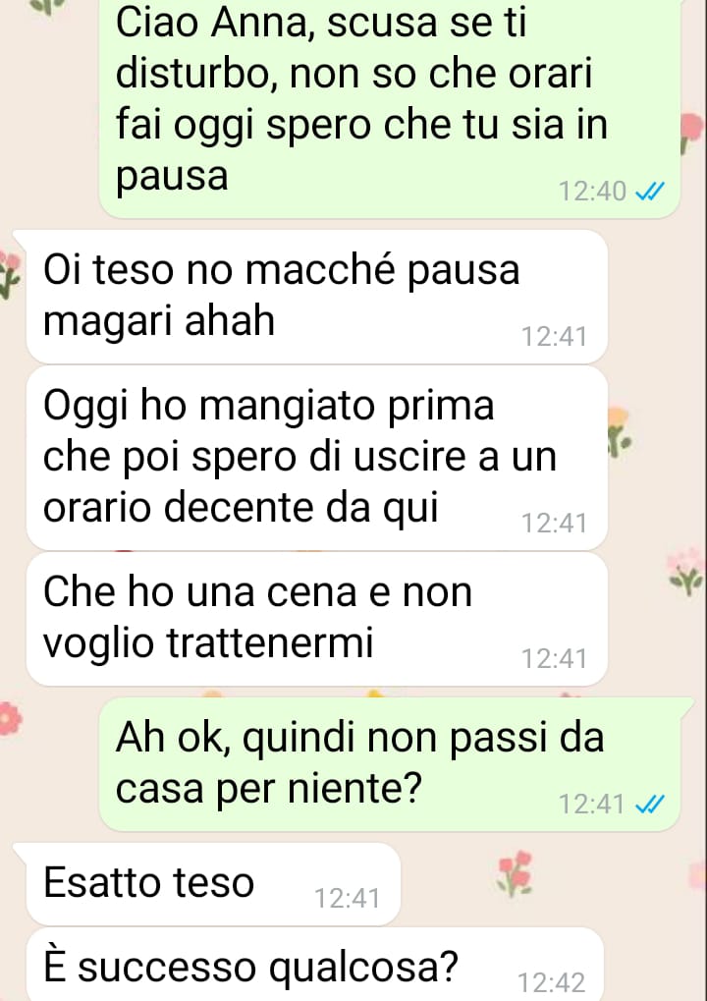The height and width of the screenshot is (1001, 707).
Task: Click the 12:42 timestamp on last message
Action: (551, 982)
